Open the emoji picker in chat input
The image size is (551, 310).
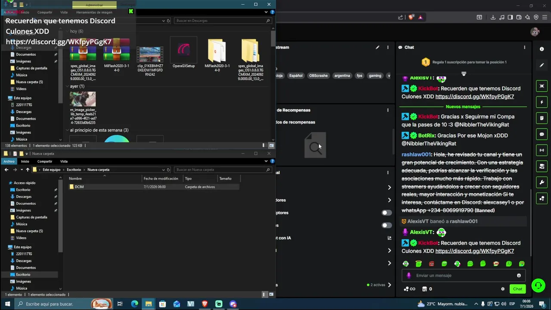[x=519, y=276]
